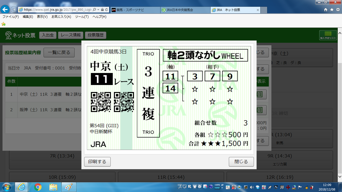This screenshot has height=192, width=342.
Task: Open the ファイル(F) menu
Action: pos(11,17)
